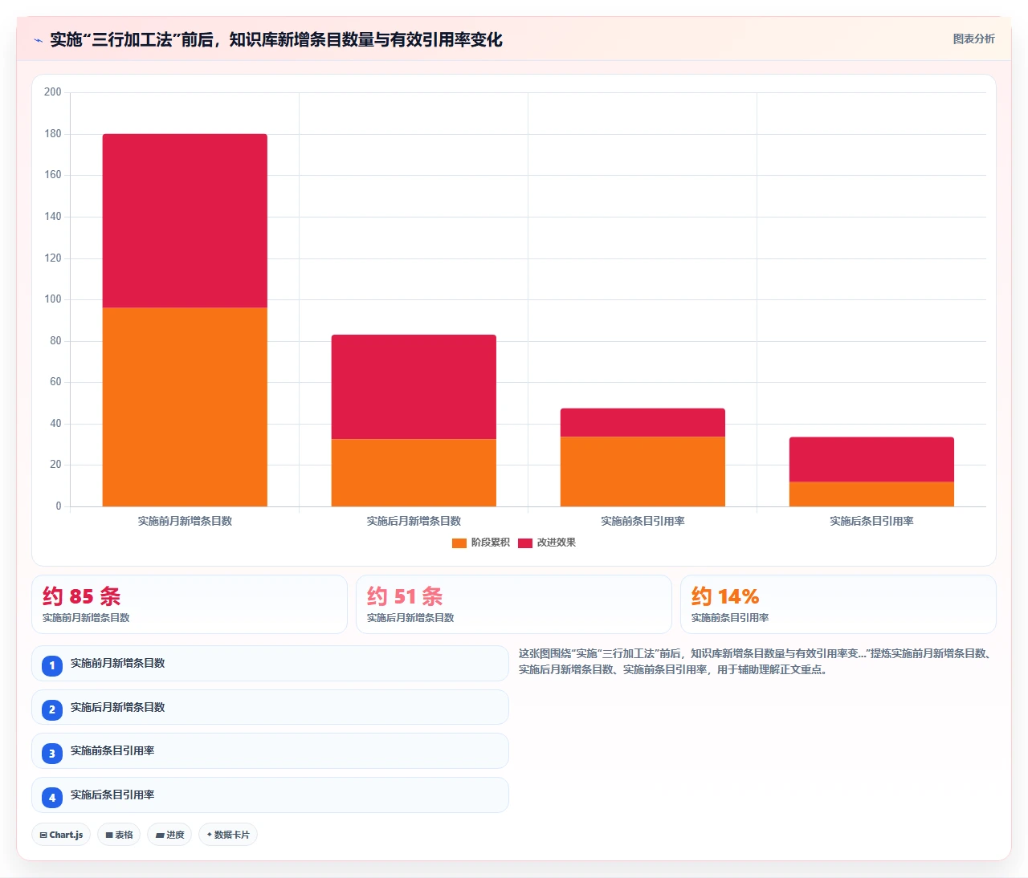
Task: Click red segment of 实施前条目引用率 bar
Action: 642,423
